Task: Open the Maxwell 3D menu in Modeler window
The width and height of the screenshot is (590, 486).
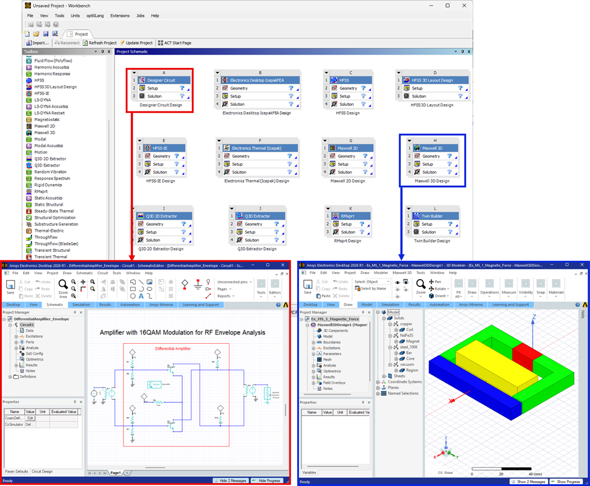Action: [402, 272]
